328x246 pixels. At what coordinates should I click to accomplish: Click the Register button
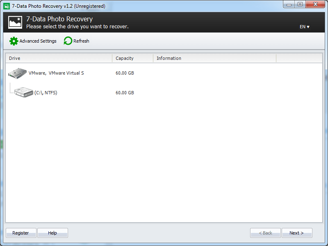point(20,232)
